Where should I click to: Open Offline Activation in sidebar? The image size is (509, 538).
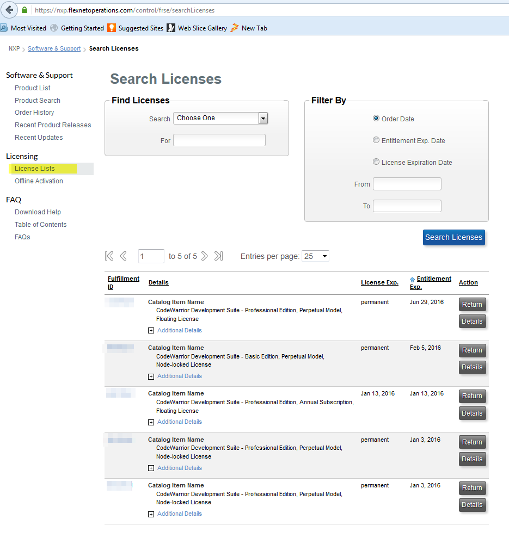(x=39, y=181)
